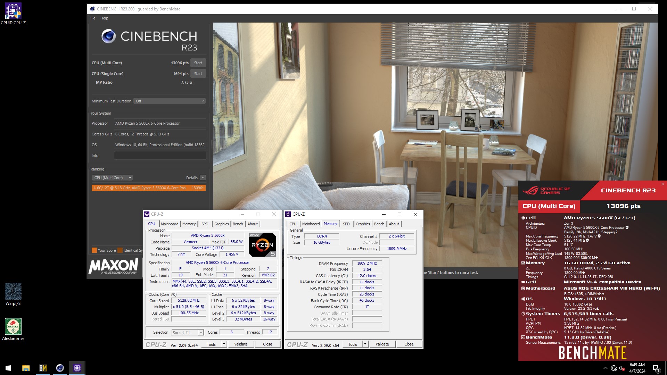Open Memory tab in left CPU-Z window
The image size is (667, 375).
(x=189, y=224)
